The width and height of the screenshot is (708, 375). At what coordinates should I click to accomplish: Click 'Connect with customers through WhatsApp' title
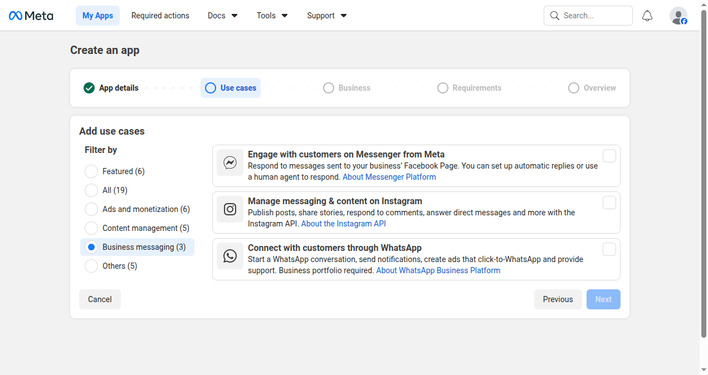pyautogui.click(x=334, y=248)
